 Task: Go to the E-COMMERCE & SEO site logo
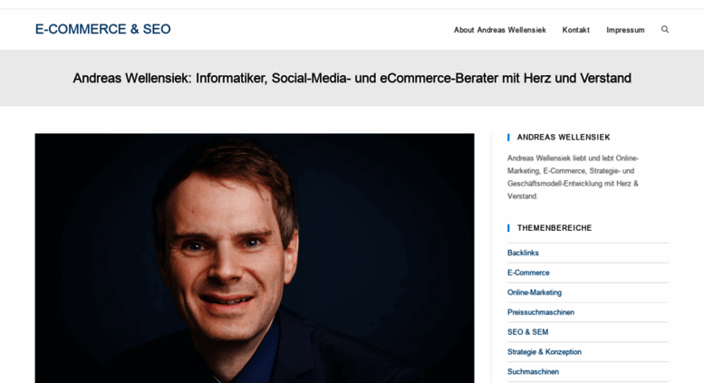coord(102,29)
